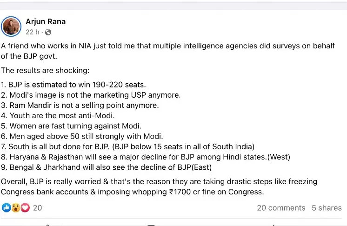Click the public globe privacy icon
Image resolution: width=347 pixels, height=226 pixels.
tap(48, 32)
